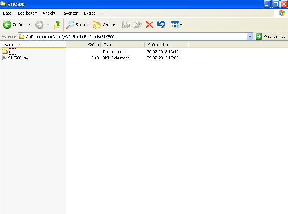Open the Extras menu
The width and height of the screenshot is (288, 214).
90,13
